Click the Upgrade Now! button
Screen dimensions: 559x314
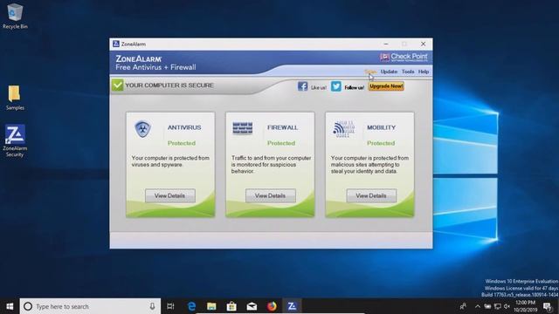(386, 86)
